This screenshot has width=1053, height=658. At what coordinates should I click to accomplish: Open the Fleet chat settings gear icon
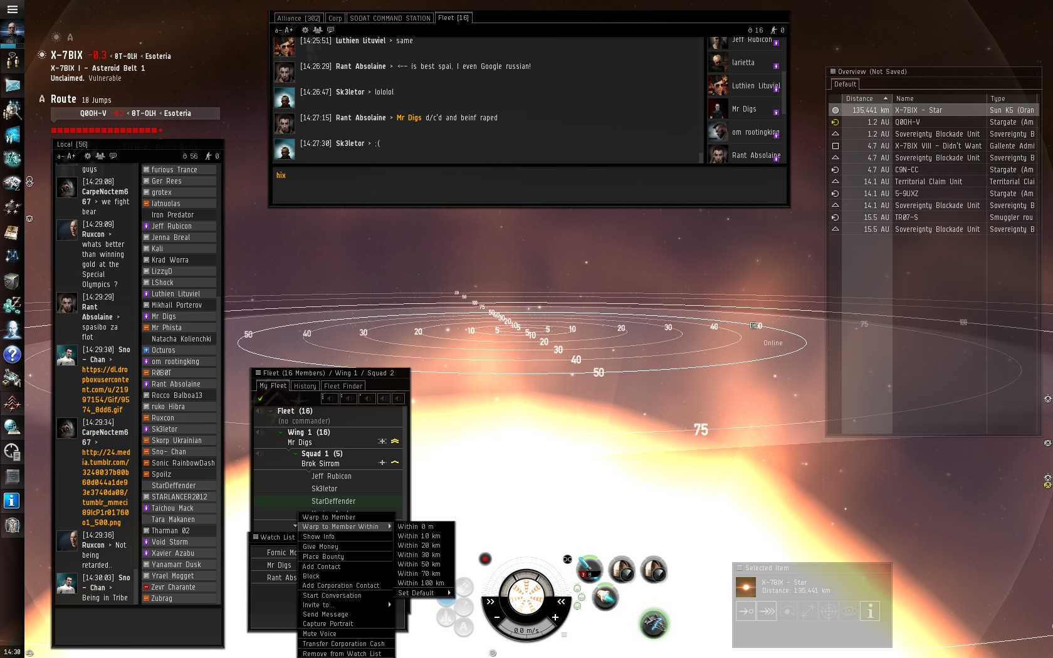pos(305,30)
